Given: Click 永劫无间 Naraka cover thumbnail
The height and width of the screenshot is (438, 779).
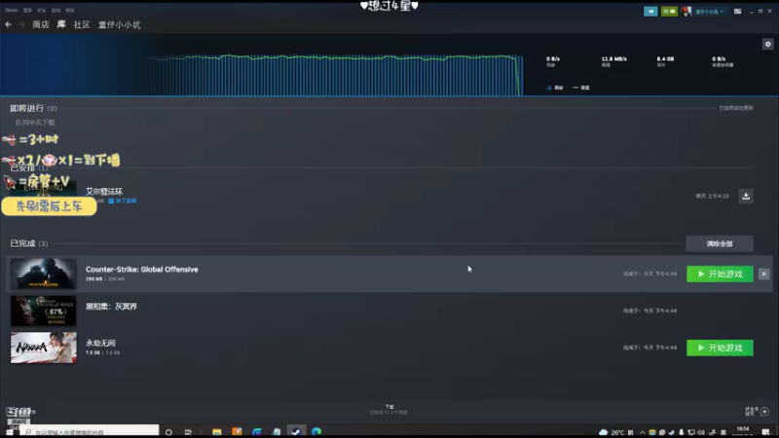Looking at the screenshot, I should click(44, 347).
